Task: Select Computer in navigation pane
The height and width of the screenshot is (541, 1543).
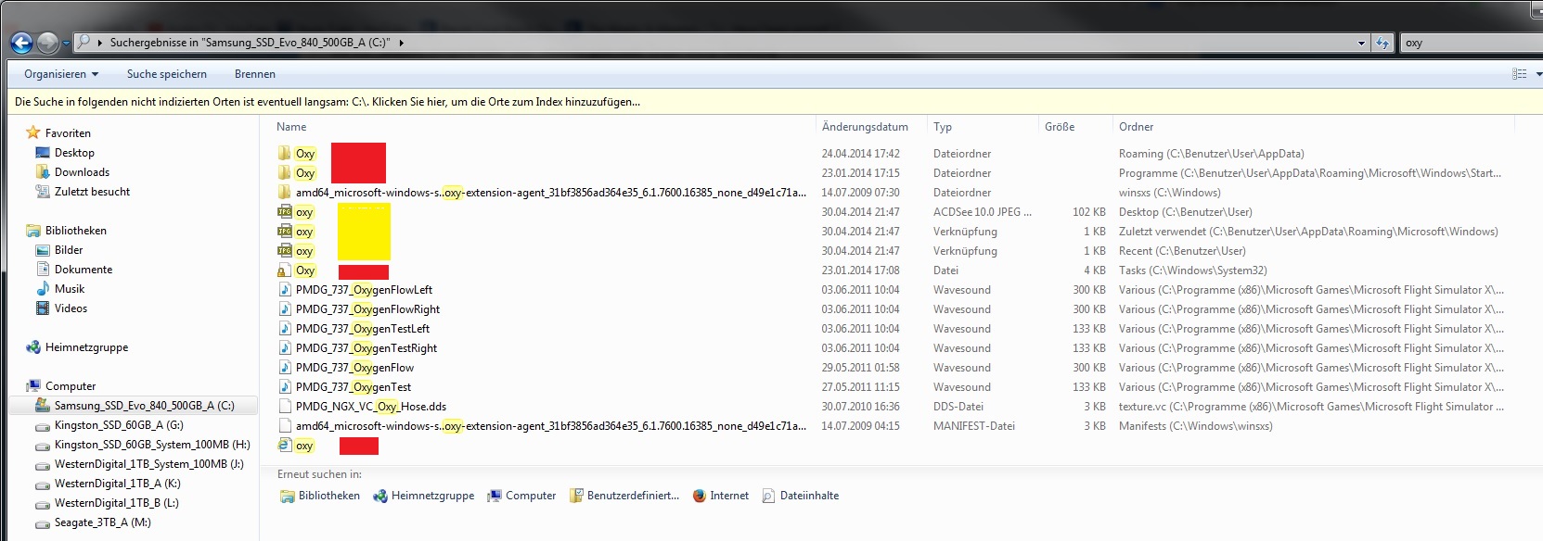Action: point(71,386)
